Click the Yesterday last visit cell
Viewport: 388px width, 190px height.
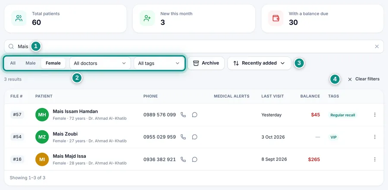[272, 115]
